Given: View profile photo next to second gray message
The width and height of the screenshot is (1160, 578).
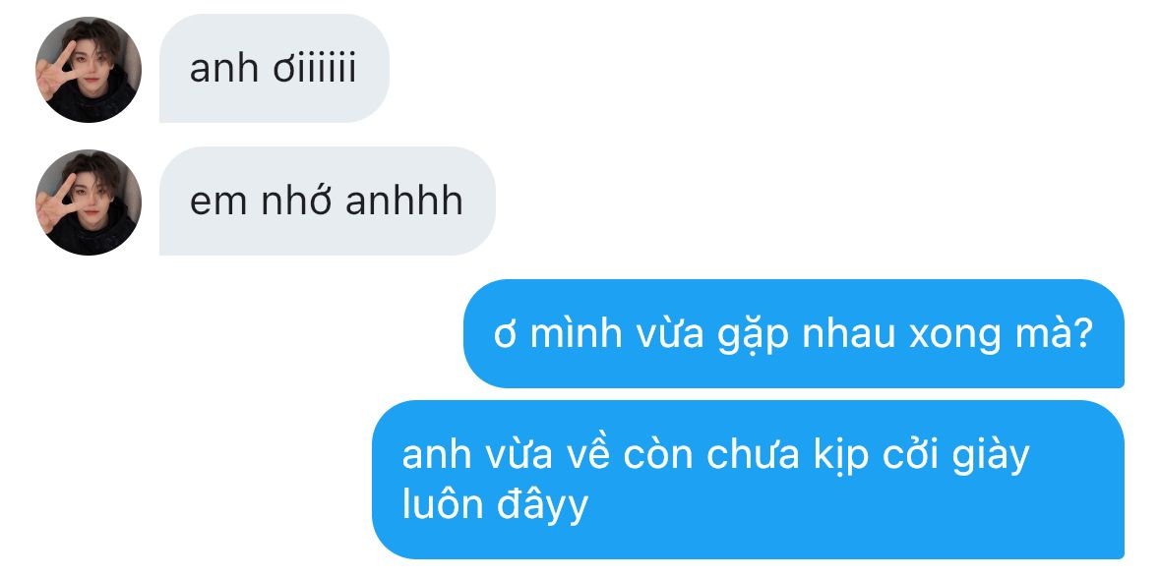Looking at the screenshot, I should pos(88,202).
